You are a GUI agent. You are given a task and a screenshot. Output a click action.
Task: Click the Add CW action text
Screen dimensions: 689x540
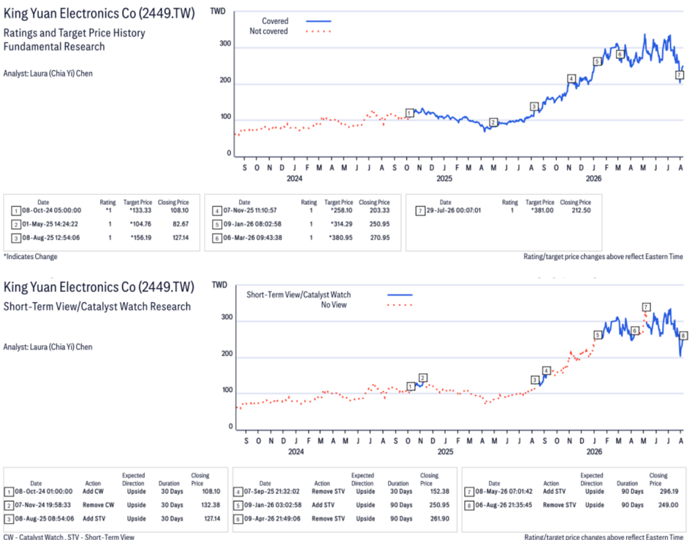93,491
